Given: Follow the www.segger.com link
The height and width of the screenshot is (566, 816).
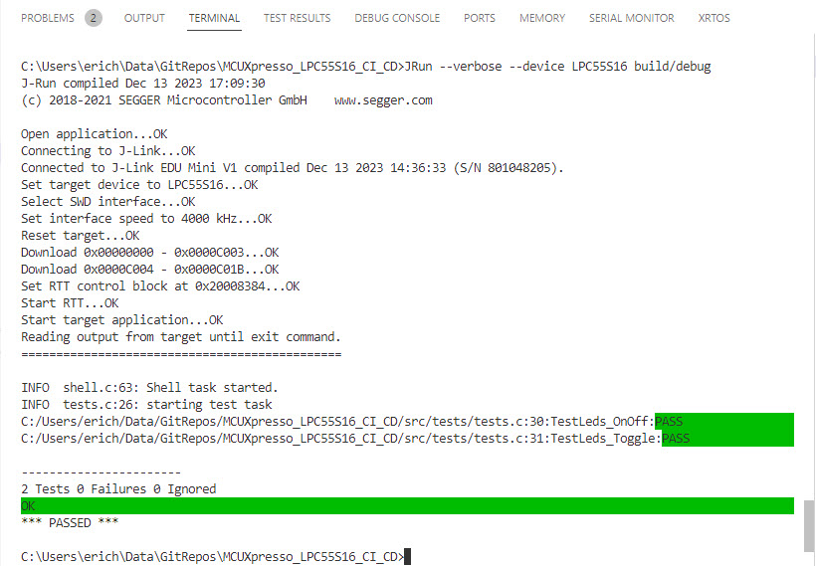Looking at the screenshot, I should (383, 100).
